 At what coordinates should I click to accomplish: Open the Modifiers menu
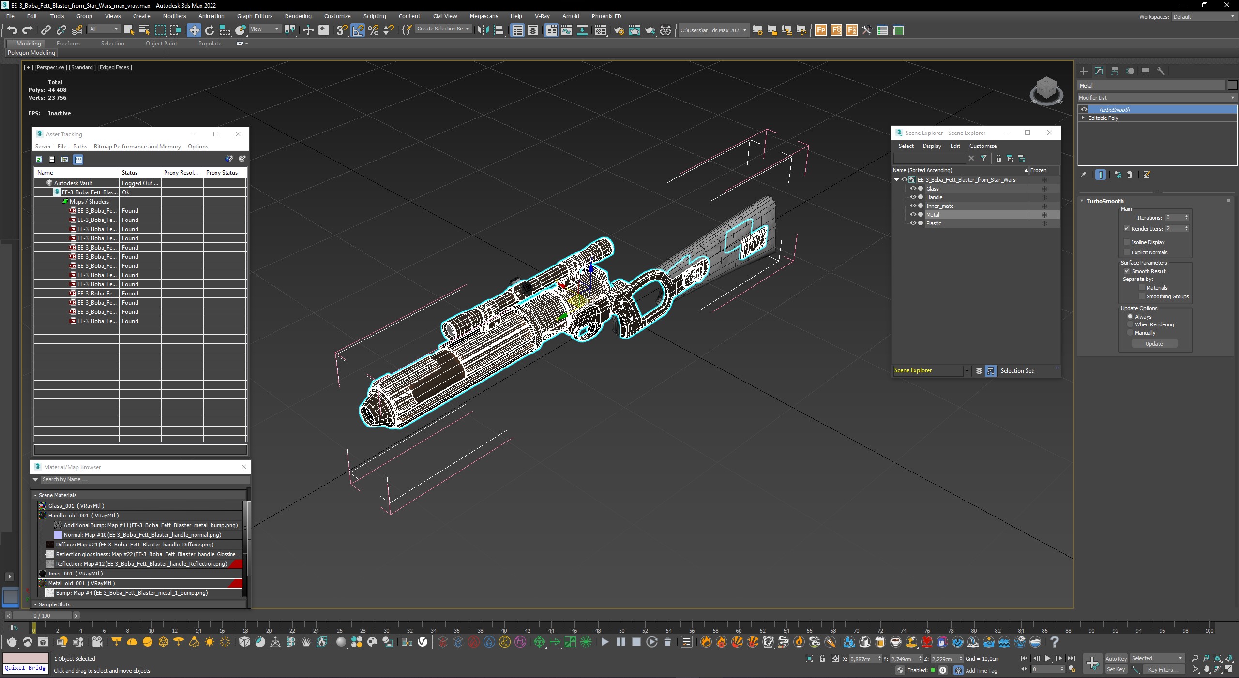click(x=174, y=16)
